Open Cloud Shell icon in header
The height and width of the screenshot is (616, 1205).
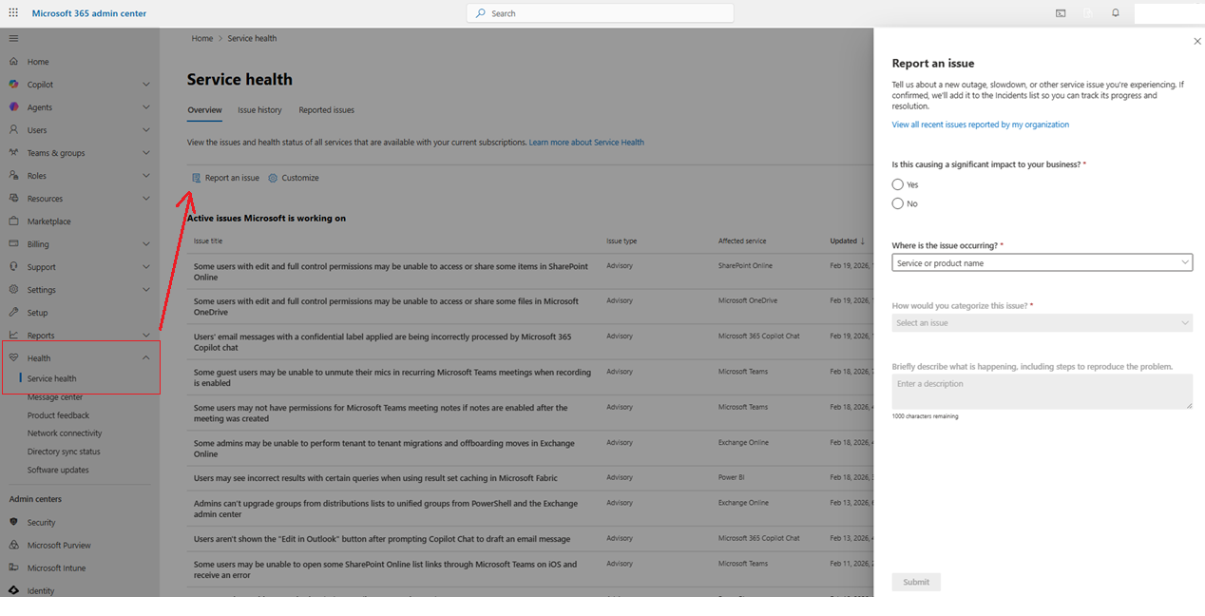pos(1061,13)
